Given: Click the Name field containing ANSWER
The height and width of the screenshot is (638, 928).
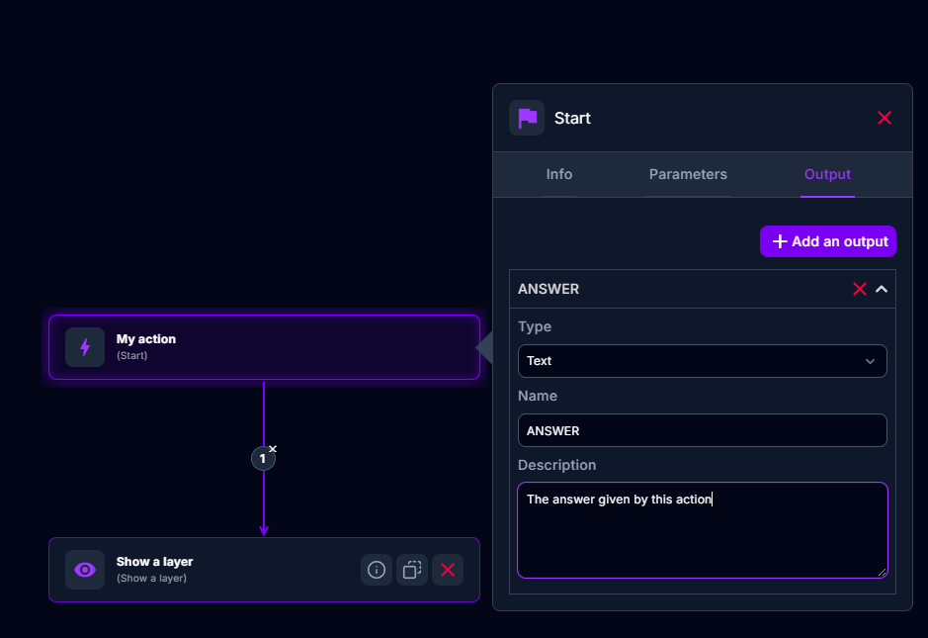Looking at the screenshot, I should 702,430.
